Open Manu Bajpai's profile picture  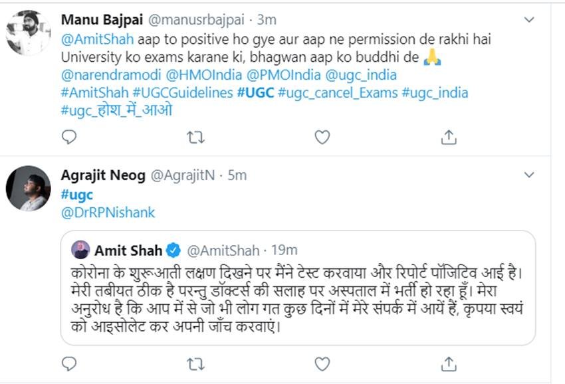[x=29, y=33]
